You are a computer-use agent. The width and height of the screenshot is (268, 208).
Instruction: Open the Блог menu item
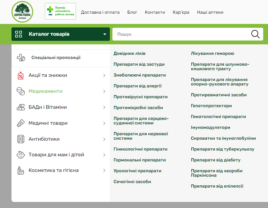pos(132,12)
